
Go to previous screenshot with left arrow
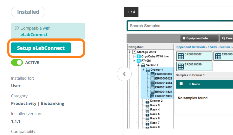124,74
